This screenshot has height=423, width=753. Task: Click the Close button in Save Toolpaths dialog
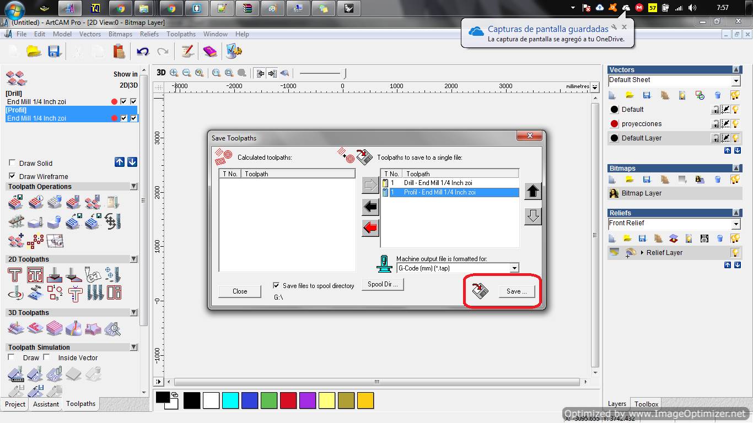click(x=240, y=291)
